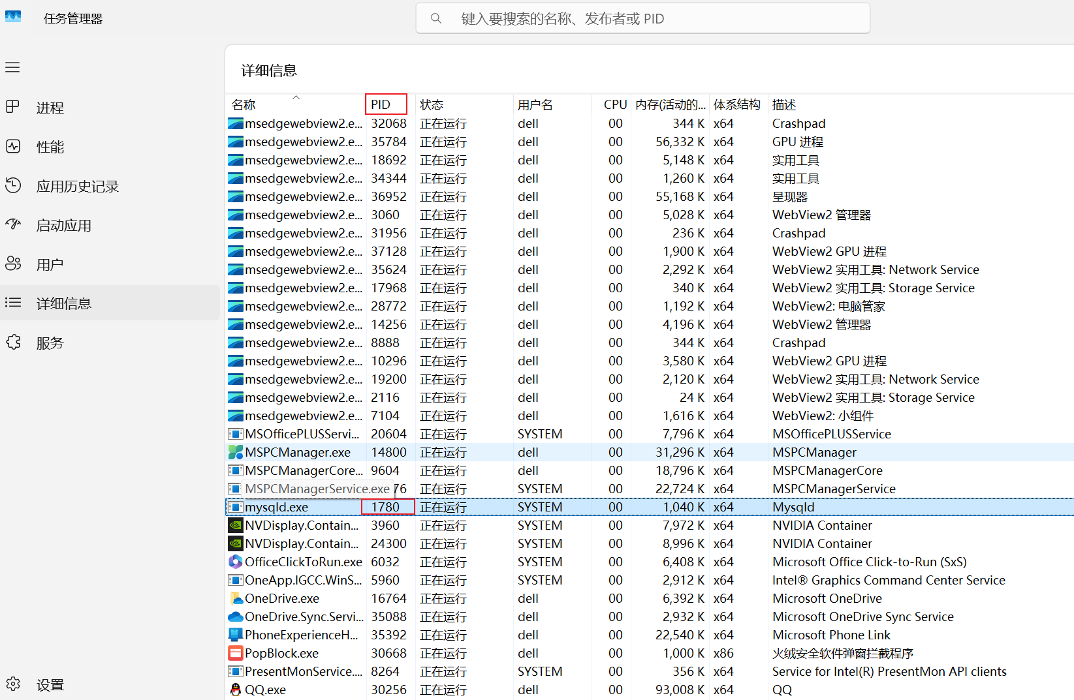The width and height of the screenshot is (1074, 700).
Task: Sort processes by PID column
Action: click(x=381, y=104)
